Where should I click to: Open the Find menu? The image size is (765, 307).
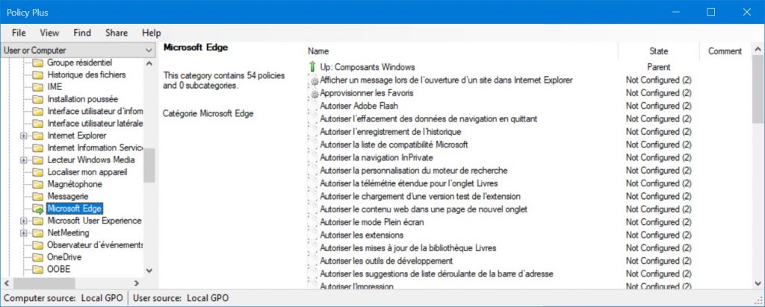(x=82, y=33)
